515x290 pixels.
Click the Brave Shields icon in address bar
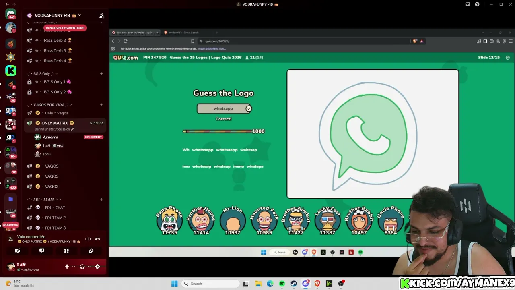coord(415,41)
